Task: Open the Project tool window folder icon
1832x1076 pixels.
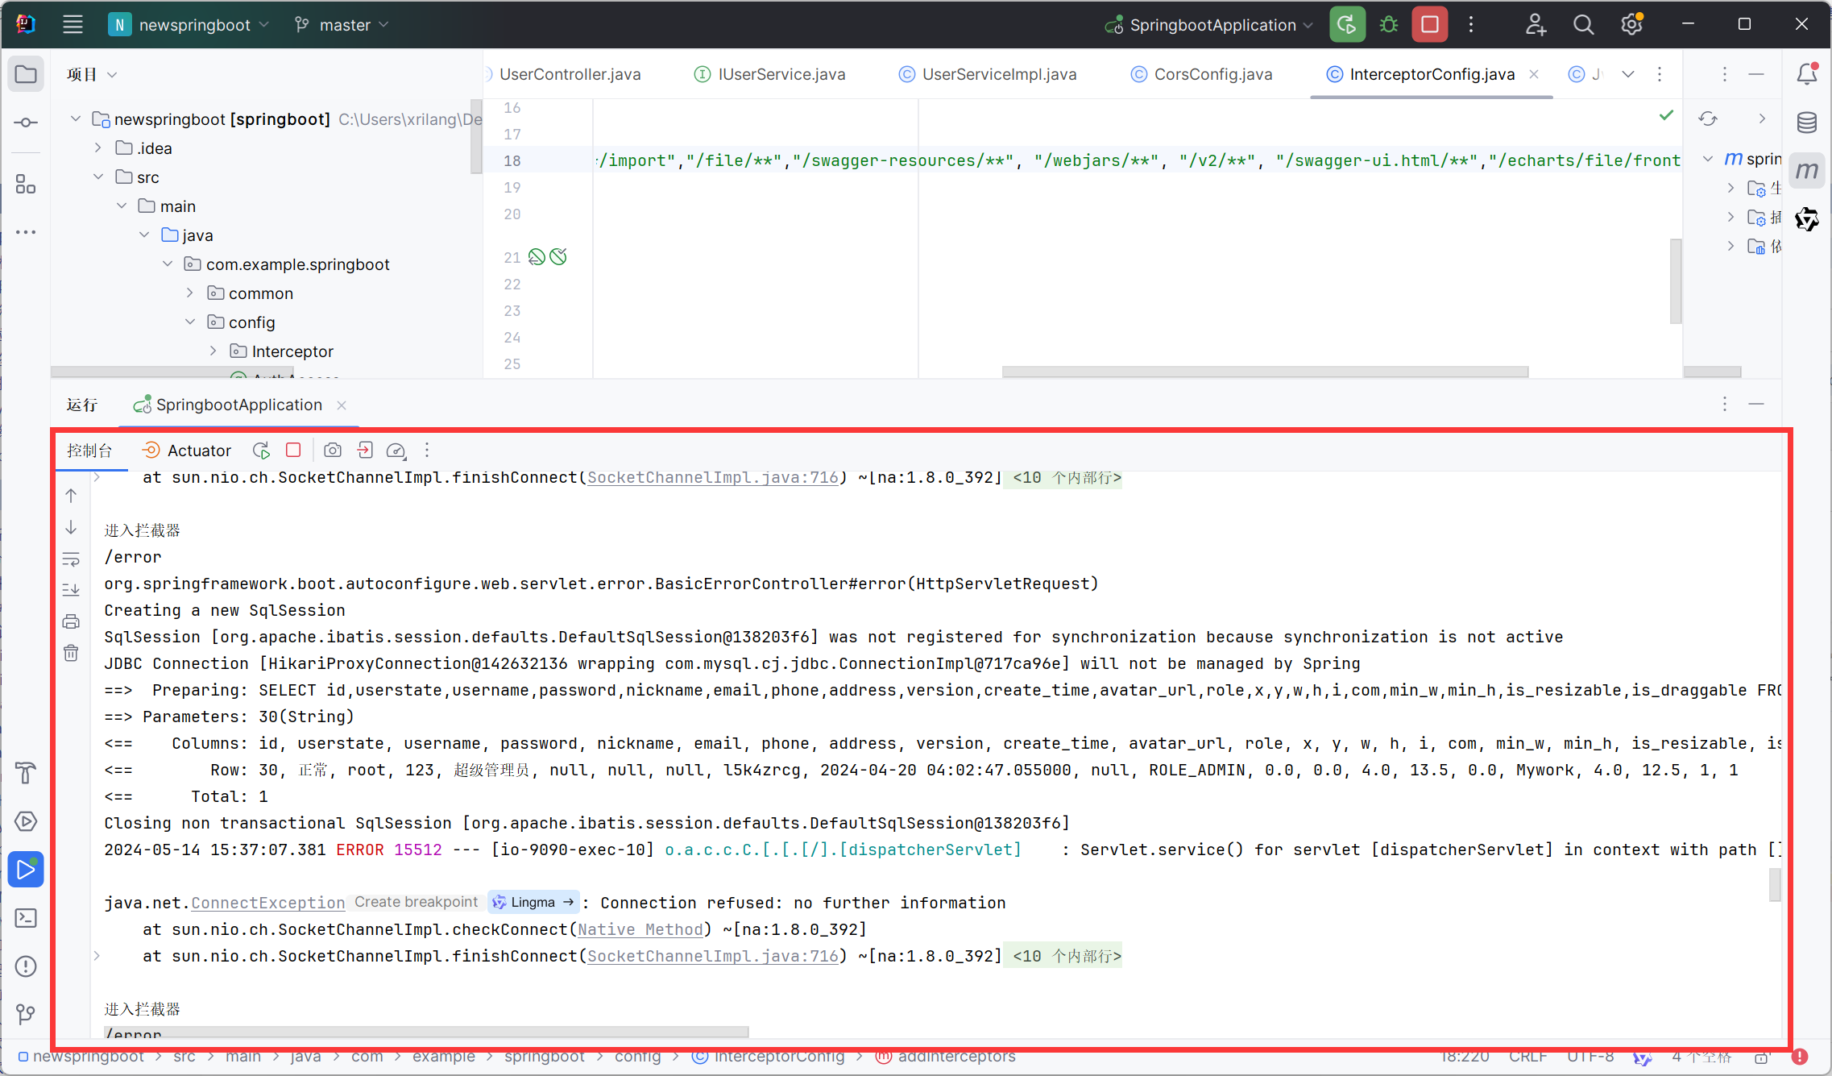Action: pos(26,74)
